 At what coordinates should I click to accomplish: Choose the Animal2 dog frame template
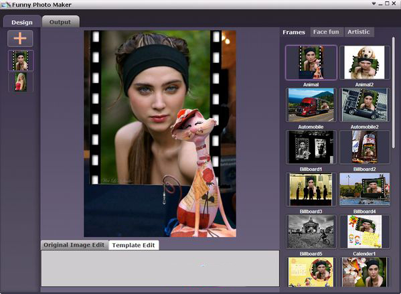(364, 62)
